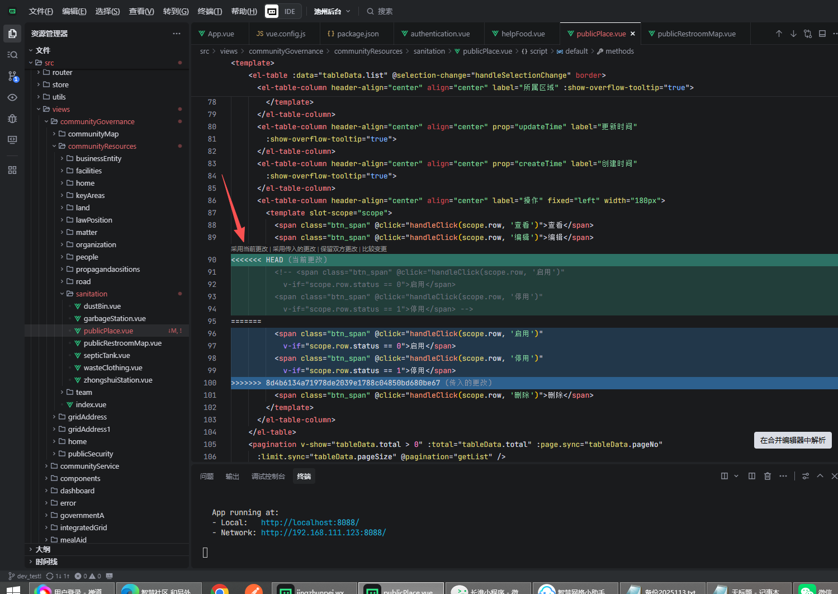
Task: Open the search panel in activity bar
Action: (12, 55)
